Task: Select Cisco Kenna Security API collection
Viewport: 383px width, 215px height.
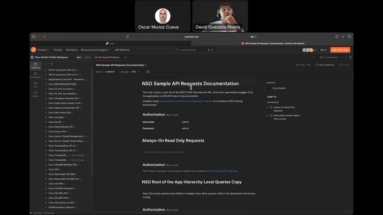Action: (60, 127)
